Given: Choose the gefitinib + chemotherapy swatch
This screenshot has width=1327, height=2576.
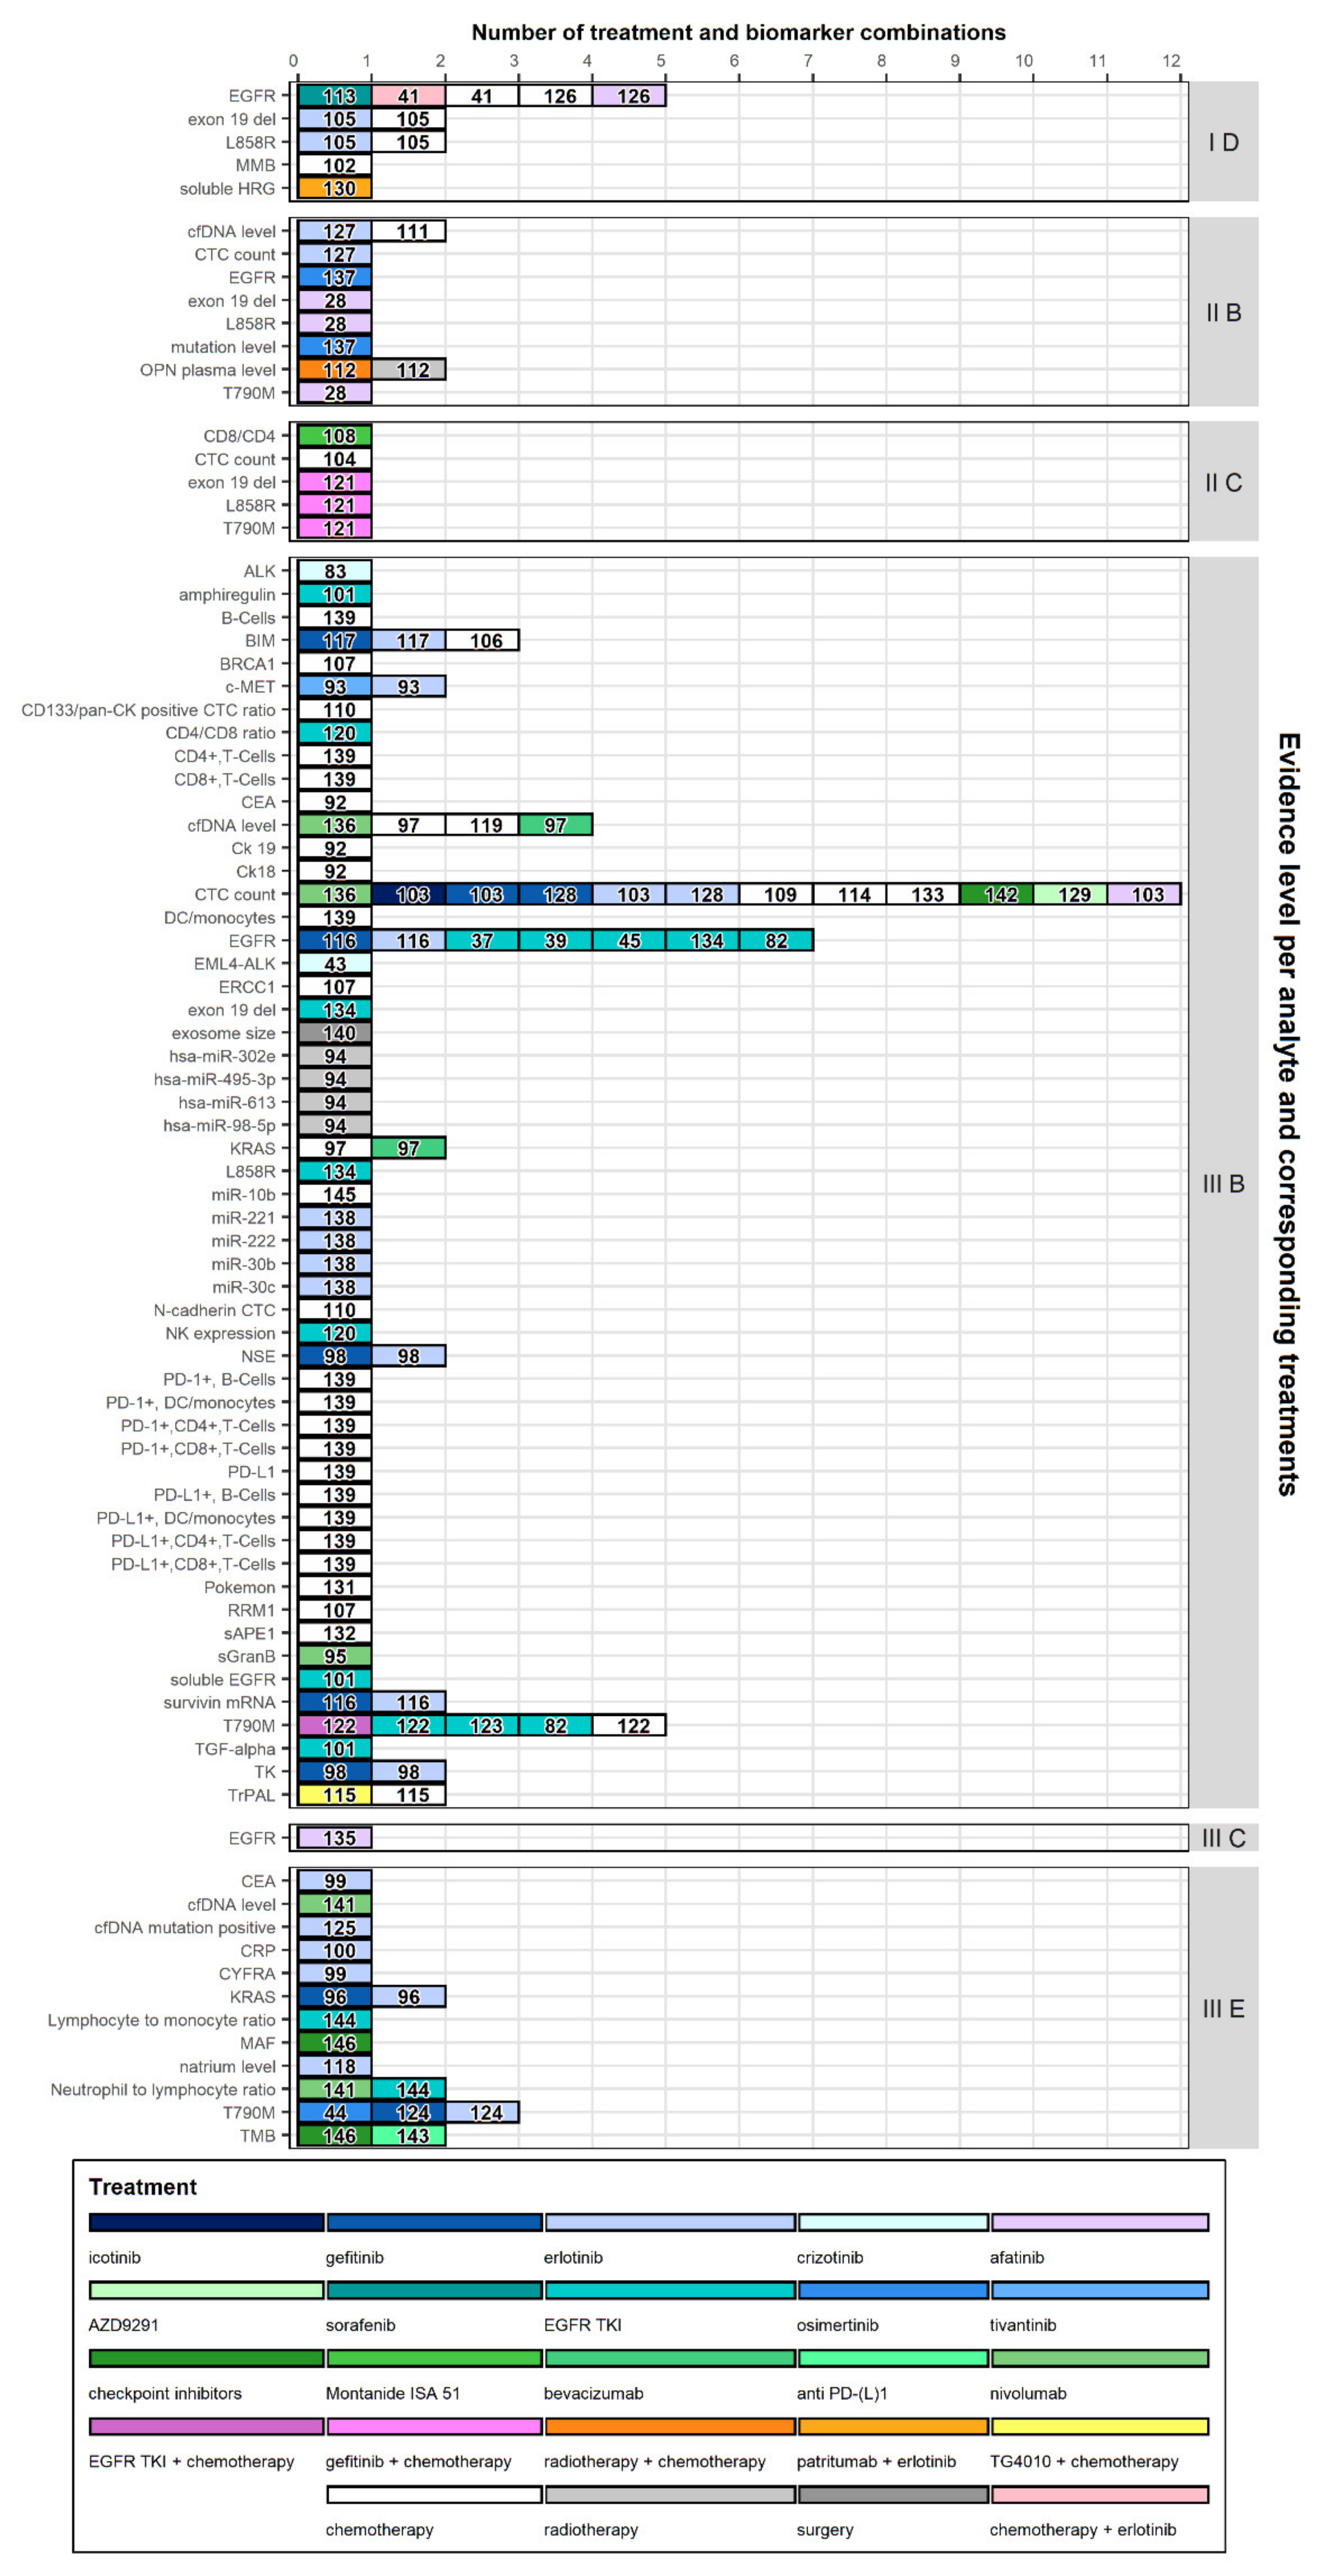Looking at the screenshot, I should click(x=435, y=2426).
